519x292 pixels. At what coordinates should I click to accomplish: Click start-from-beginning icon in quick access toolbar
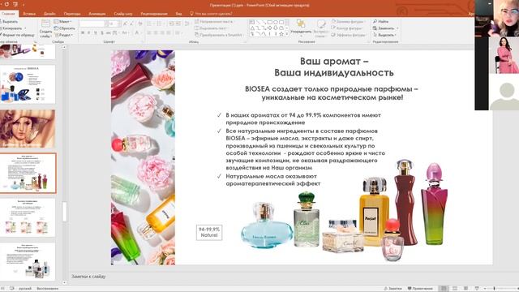click(x=15, y=5)
